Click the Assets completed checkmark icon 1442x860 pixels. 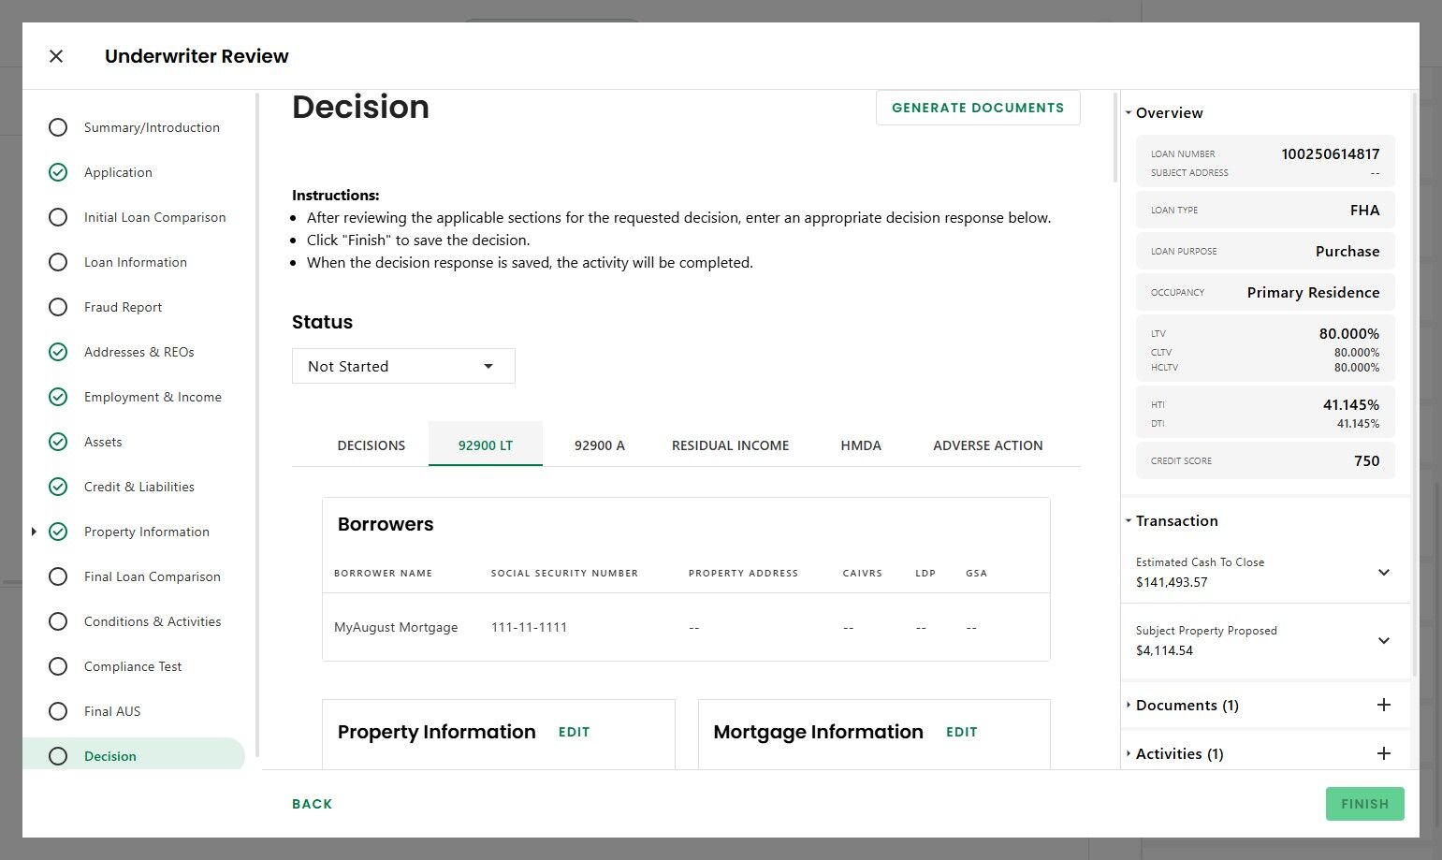(58, 442)
